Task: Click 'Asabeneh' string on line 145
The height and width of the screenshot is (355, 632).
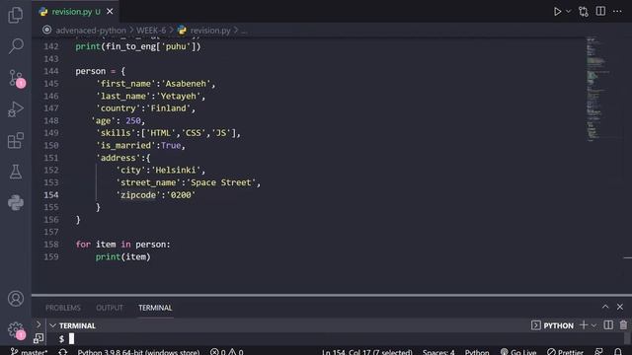Action: pos(186,84)
